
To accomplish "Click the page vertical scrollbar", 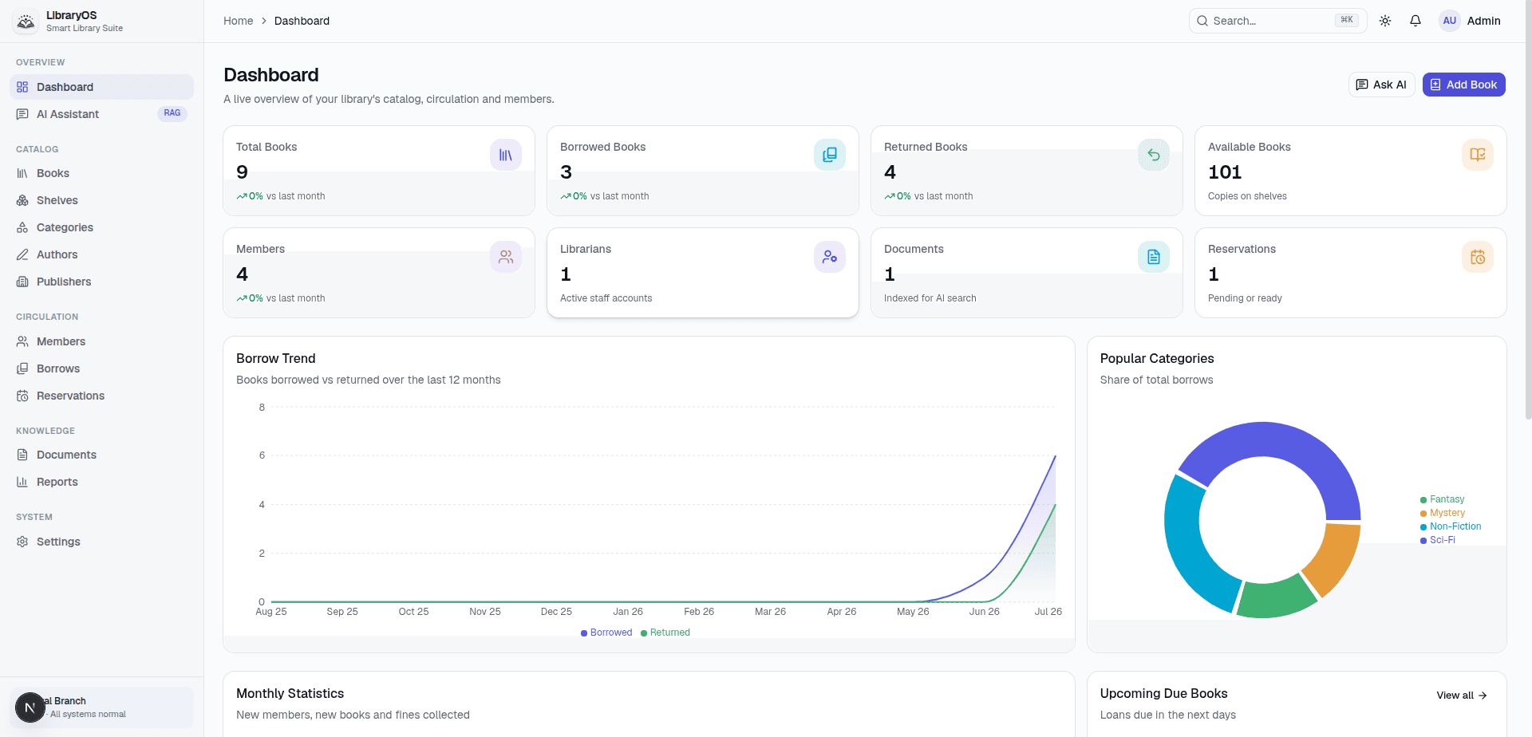I will pyautogui.click(x=1527, y=211).
